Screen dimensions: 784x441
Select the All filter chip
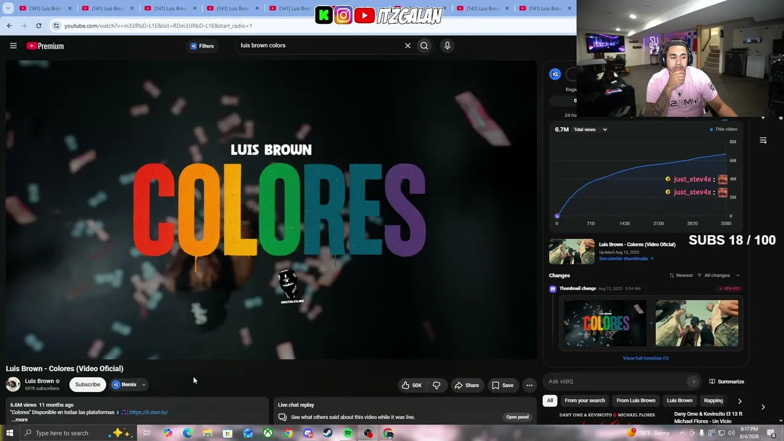(550, 401)
